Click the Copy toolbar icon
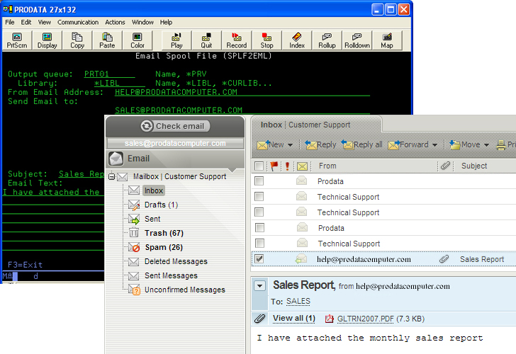Viewport: 516px width, 354px height. 77,40
